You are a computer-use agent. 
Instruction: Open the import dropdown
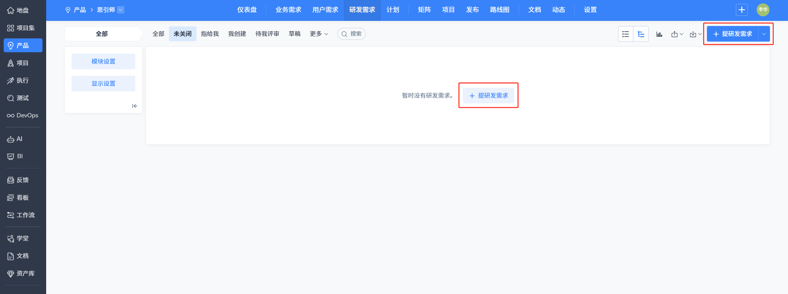tap(696, 34)
